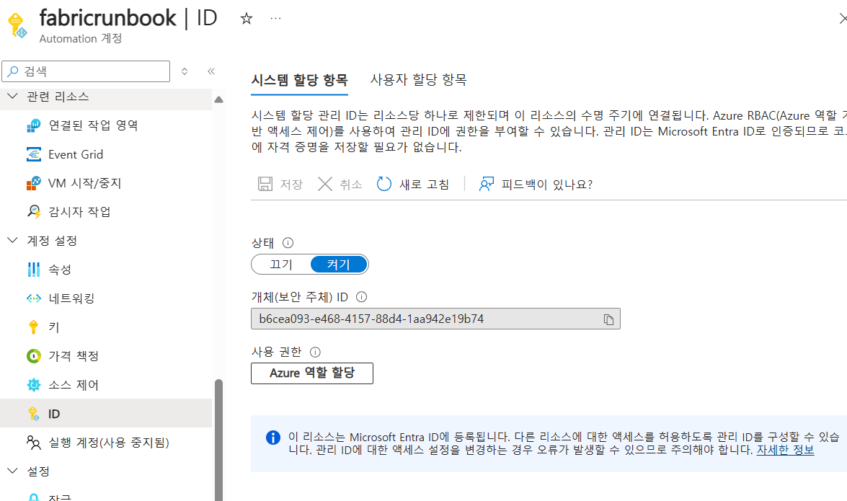This screenshot has width=847, height=501.
Task: Collapse the 설정 section
Action: click(12, 471)
